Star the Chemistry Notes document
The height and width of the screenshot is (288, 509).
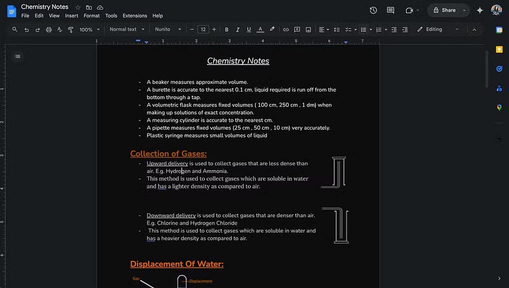click(x=78, y=7)
